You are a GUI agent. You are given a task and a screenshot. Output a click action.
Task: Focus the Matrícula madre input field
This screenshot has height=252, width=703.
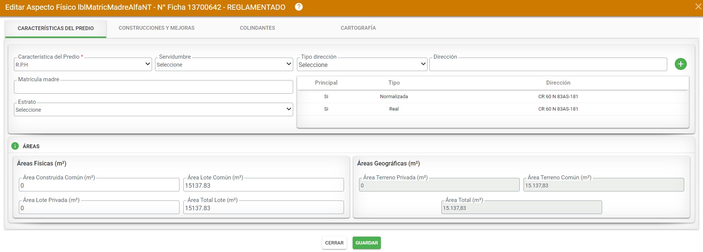pyautogui.click(x=154, y=87)
